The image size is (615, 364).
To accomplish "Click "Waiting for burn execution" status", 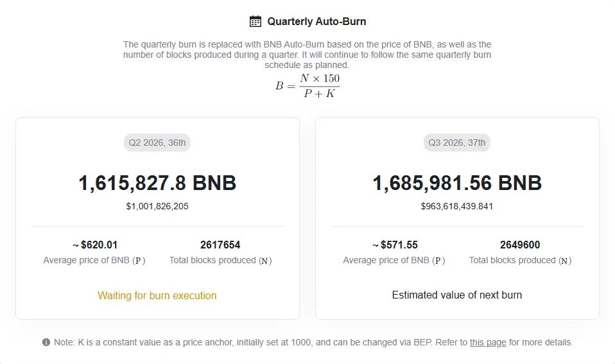I will click(157, 295).
